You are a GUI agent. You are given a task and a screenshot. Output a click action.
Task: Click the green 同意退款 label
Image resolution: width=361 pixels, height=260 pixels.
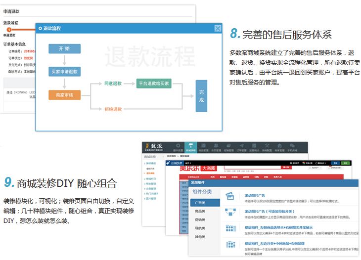(113, 84)
